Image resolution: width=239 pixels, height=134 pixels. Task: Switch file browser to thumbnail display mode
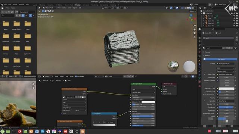23,15
